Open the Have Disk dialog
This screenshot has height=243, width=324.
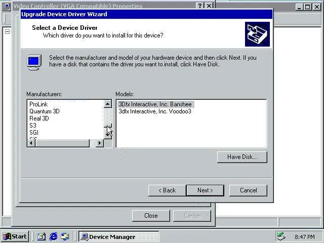point(242,157)
